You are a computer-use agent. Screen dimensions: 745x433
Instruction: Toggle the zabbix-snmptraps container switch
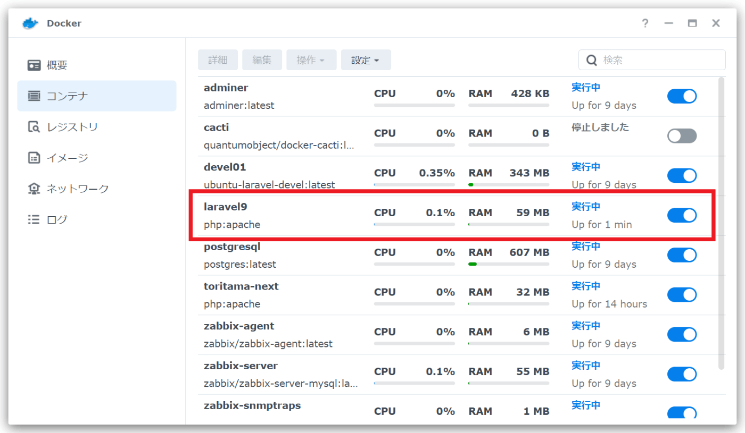pos(682,413)
